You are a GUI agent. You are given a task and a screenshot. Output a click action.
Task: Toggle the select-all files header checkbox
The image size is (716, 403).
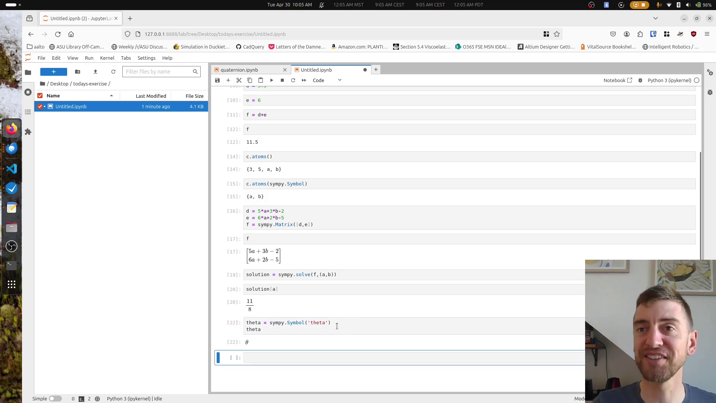pyautogui.click(x=40, y=96)
